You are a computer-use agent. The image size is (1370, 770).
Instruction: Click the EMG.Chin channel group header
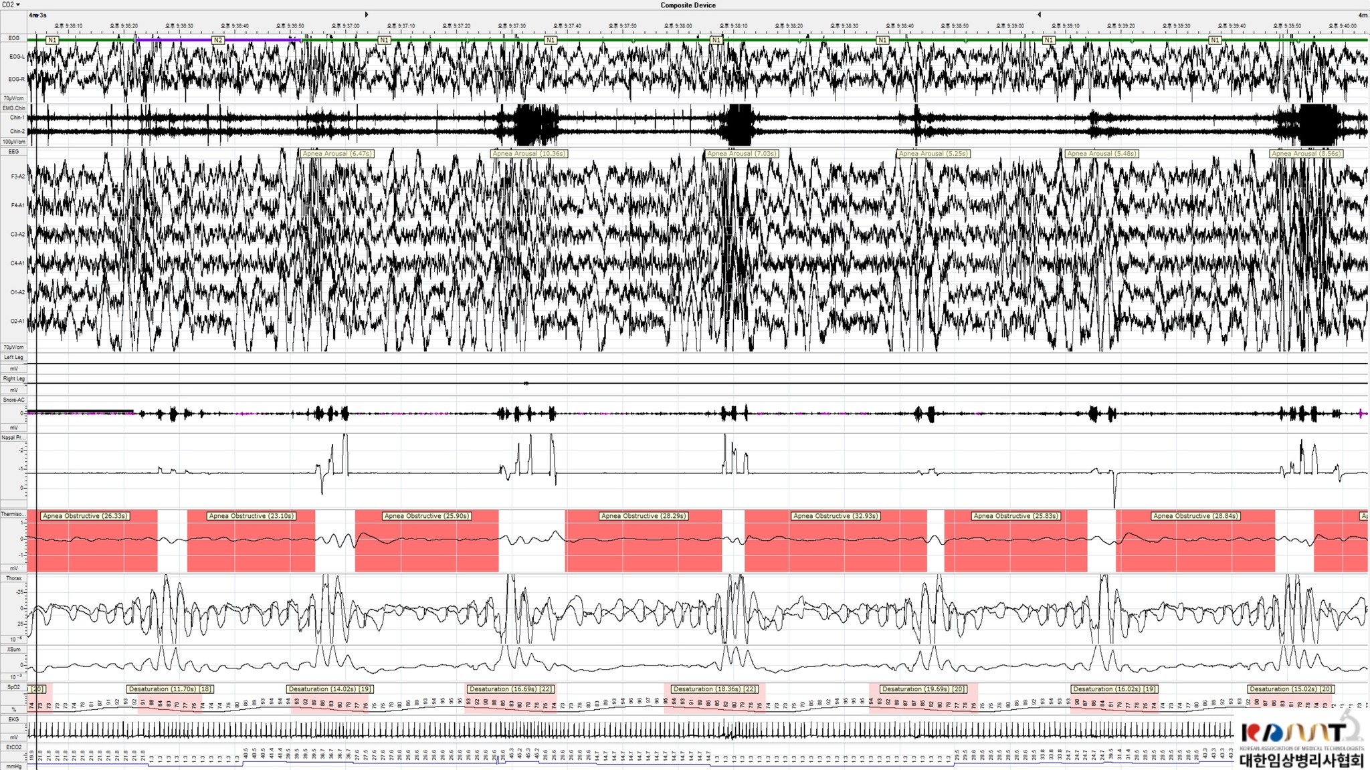pyautogui.click(x=13, y=108)
